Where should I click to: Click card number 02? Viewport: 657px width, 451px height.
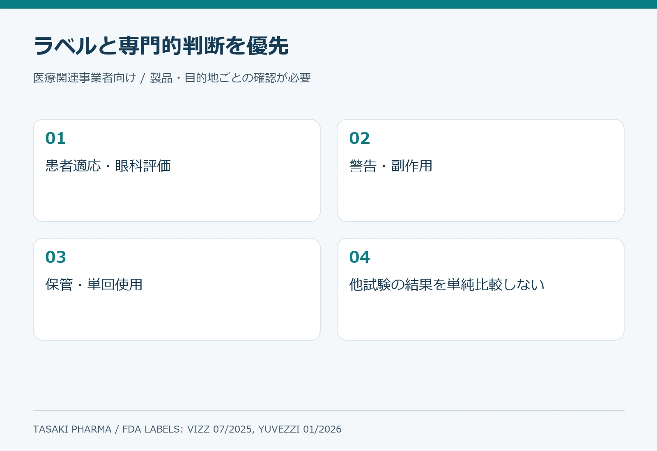(x=360, y=138)
